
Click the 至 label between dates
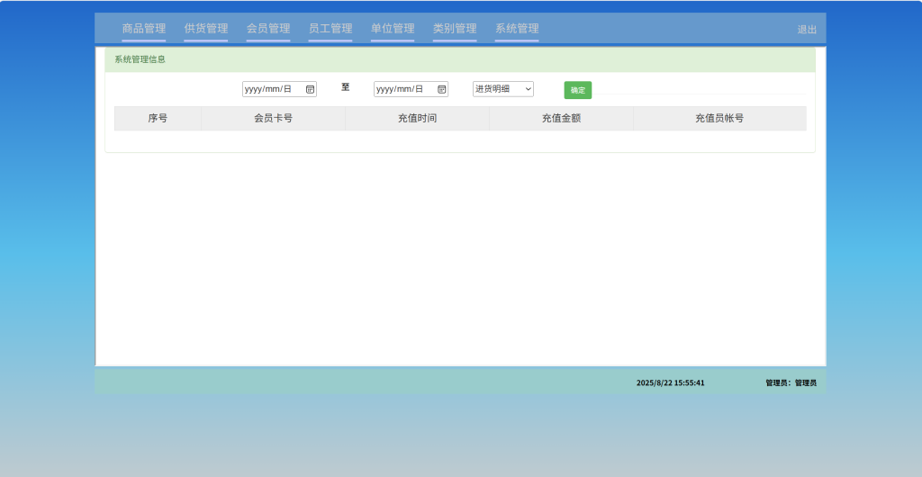point(346,87)
